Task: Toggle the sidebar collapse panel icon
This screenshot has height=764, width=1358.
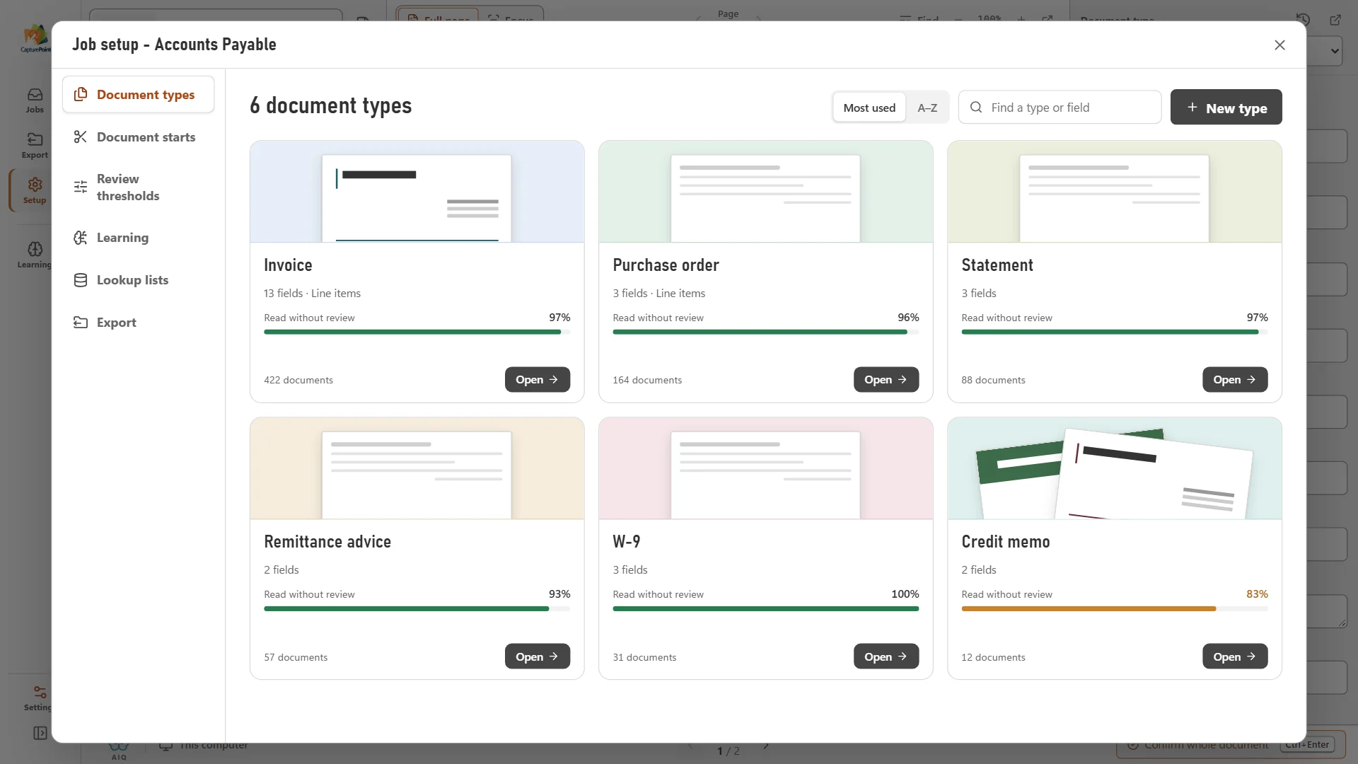Action: tap(40, 733)
